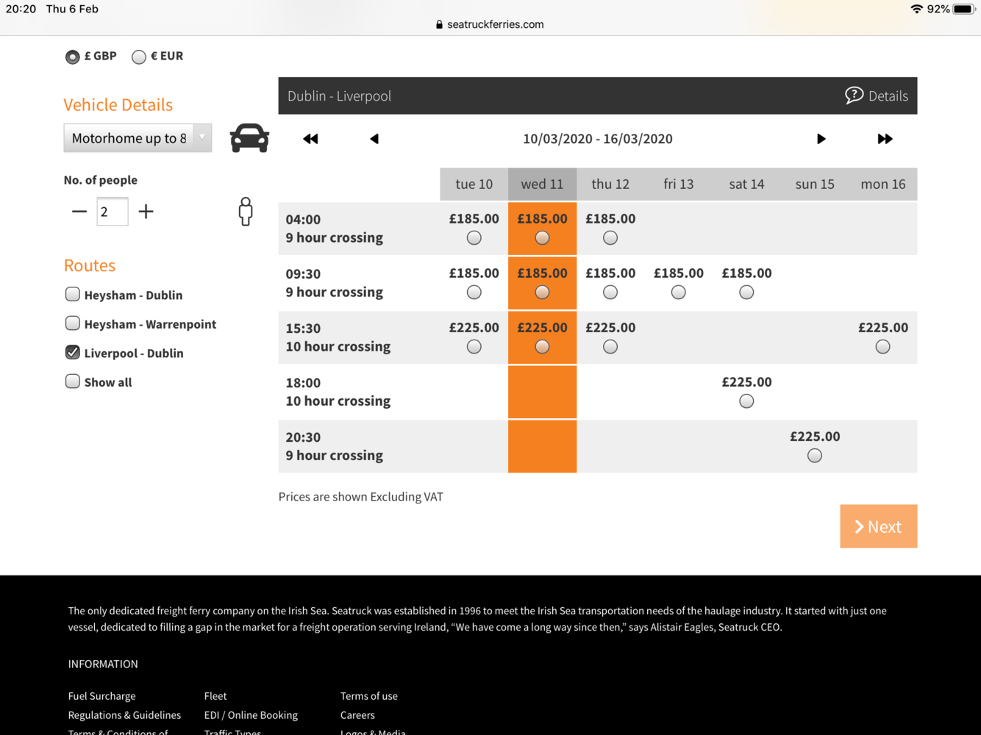The height and width of the screenshot is (735, 981).
Task: Select 04:00 sailing on thu 12
Action: coord(610,238)
